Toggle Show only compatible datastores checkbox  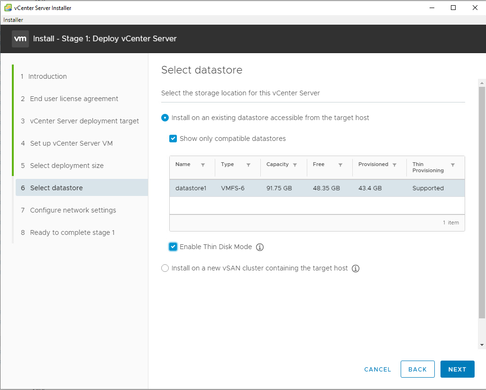click(x=173, y=139)
